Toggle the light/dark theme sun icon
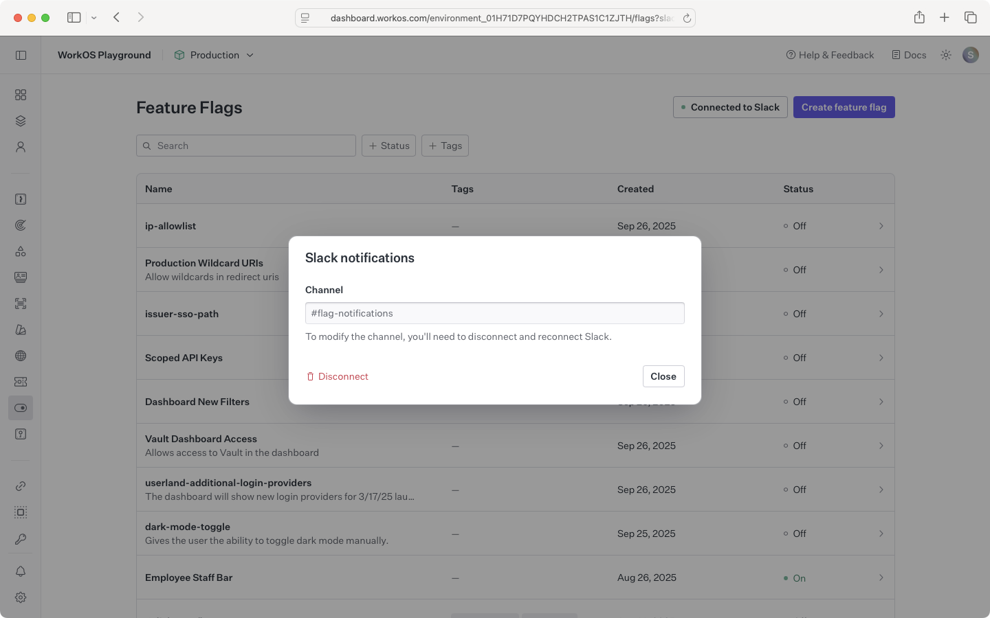990x618 pixels. coord(946,55)
